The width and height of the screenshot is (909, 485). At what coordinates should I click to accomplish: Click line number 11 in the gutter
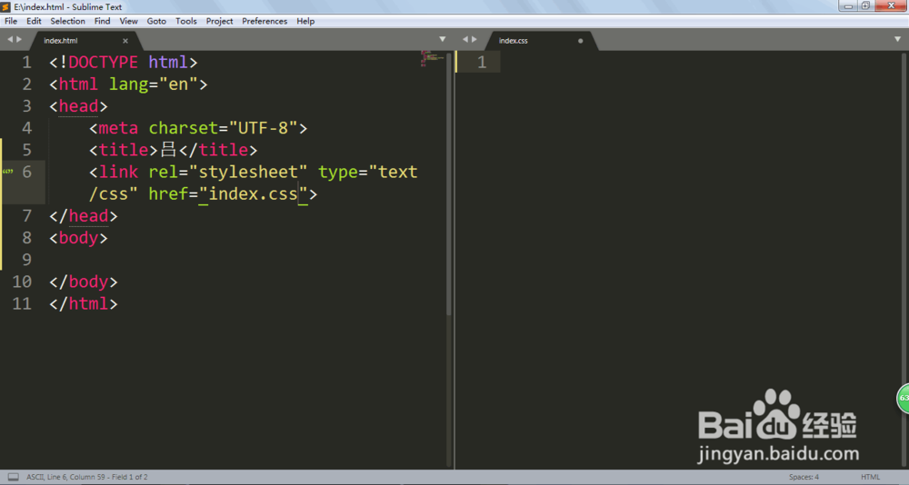click(x=22, y=303)
